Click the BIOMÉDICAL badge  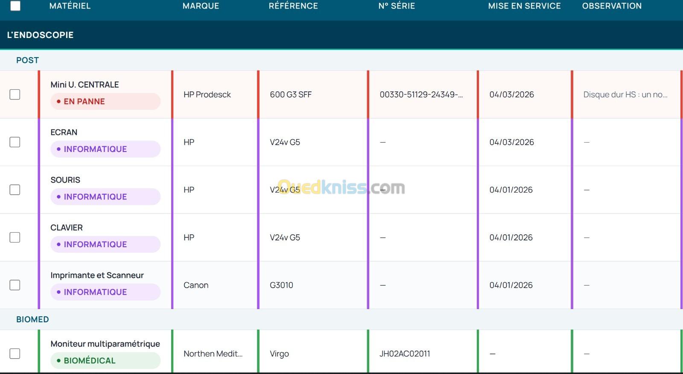point(105,361)
